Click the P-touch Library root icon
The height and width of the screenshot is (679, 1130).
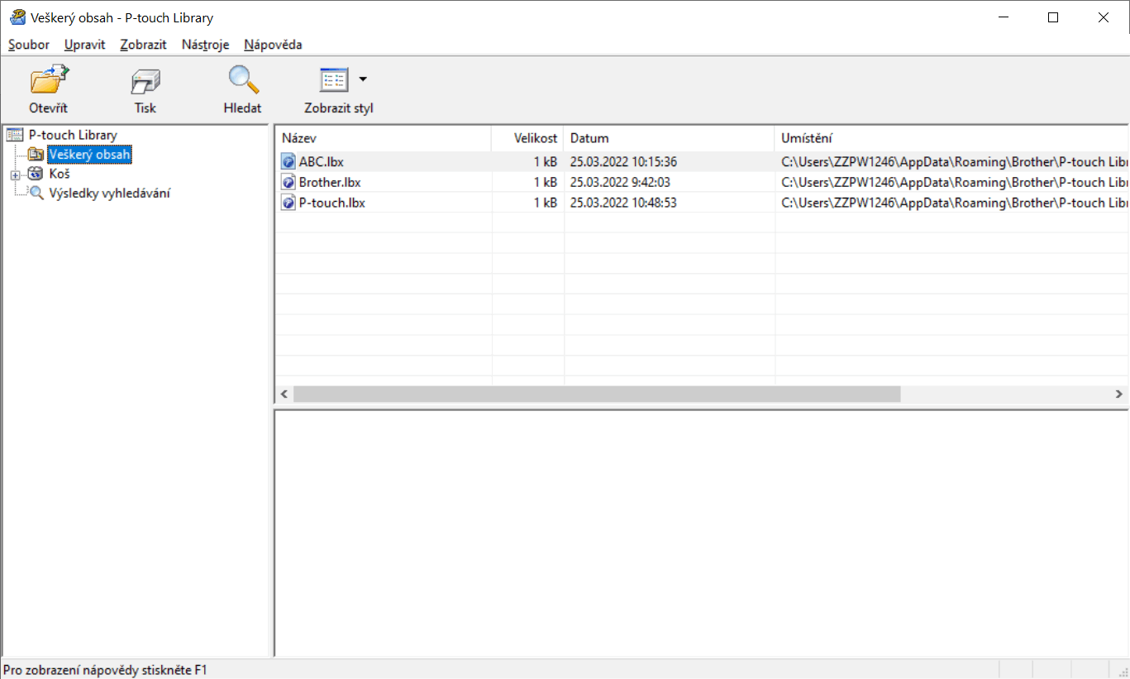click(15, 135)
